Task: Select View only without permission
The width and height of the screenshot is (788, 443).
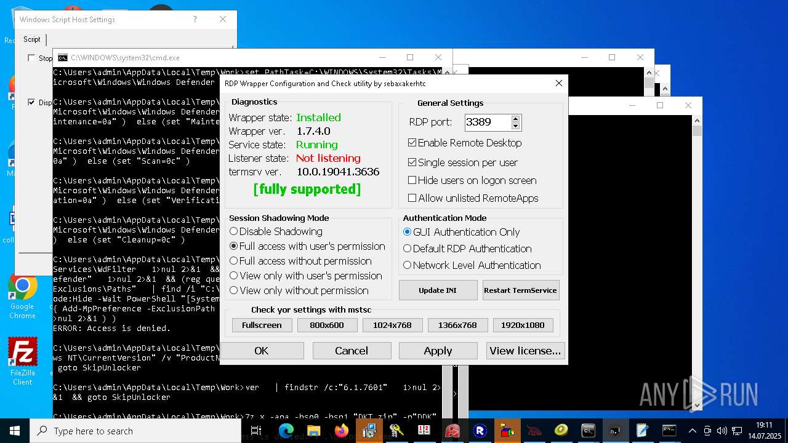Action: [x=299, y=290]
